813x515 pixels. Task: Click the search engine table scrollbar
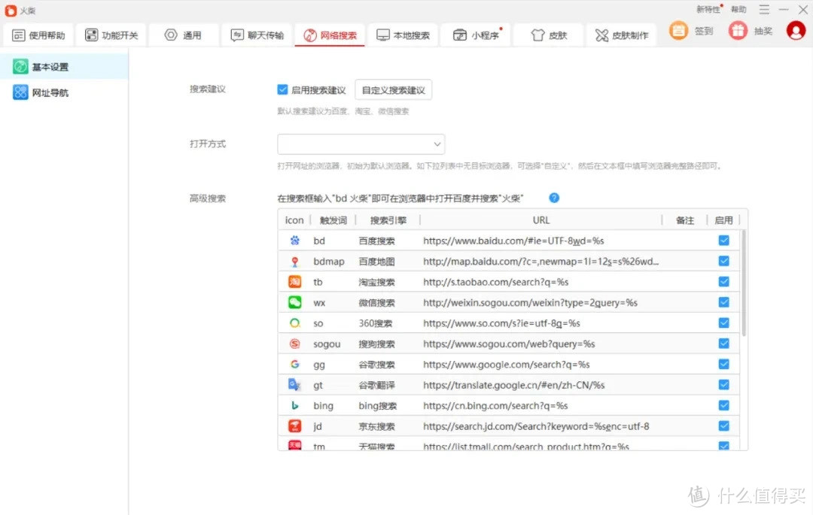click(x=744, y=283)
